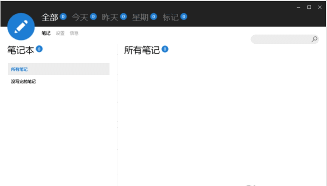Switch to the 全部 tab
This screenshot has width=327, height=186.
click(x=50, y=17)
